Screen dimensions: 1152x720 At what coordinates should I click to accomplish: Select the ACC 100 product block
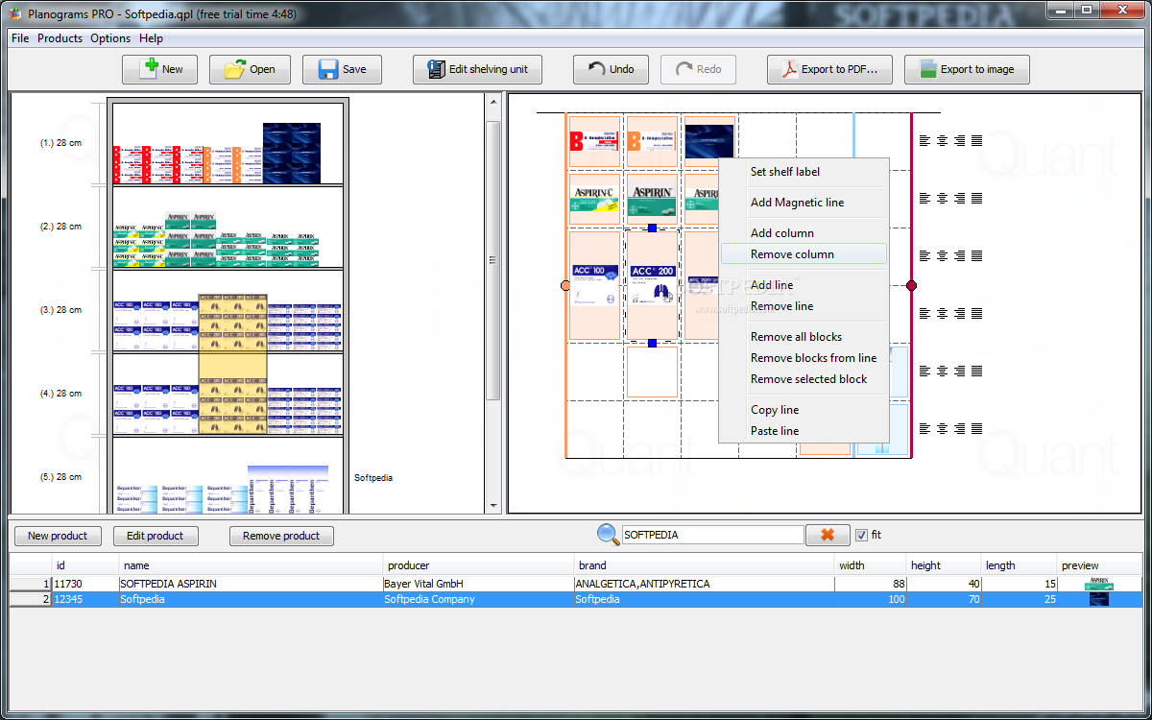click(x=594, y=285)
